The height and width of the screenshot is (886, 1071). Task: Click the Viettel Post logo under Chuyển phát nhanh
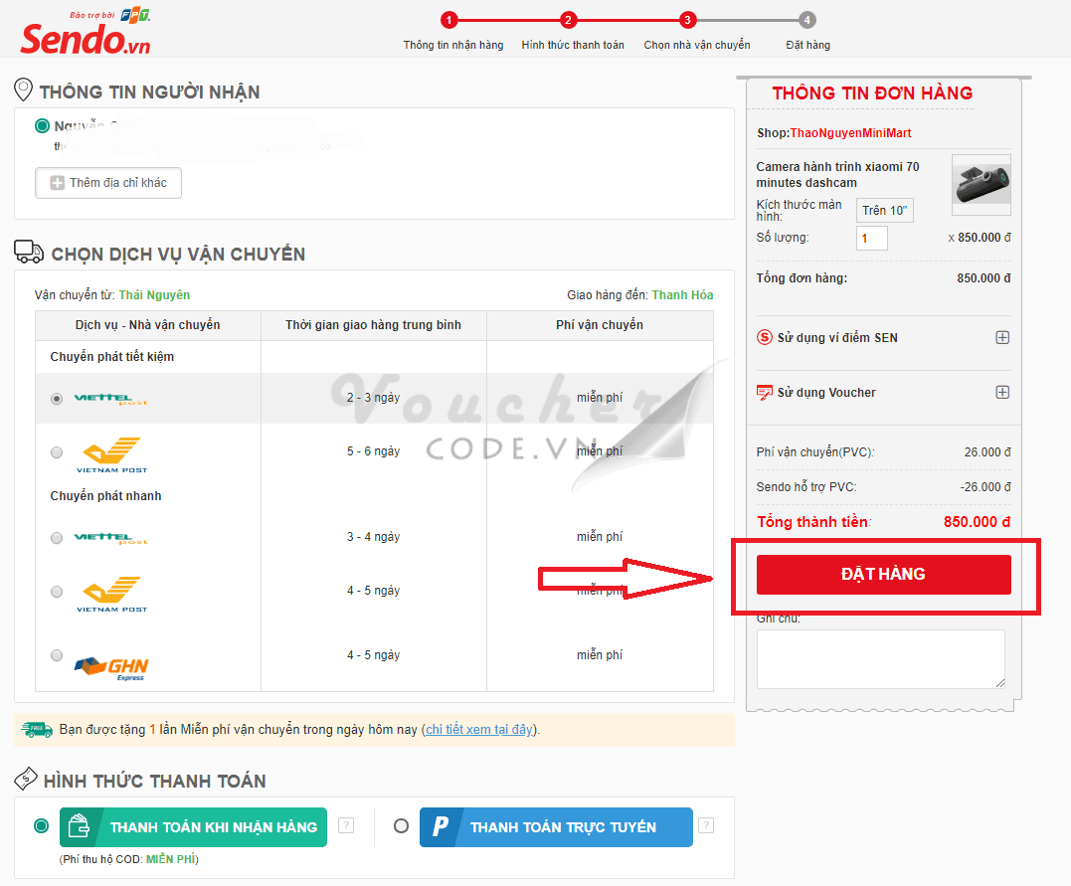(111, 538)
